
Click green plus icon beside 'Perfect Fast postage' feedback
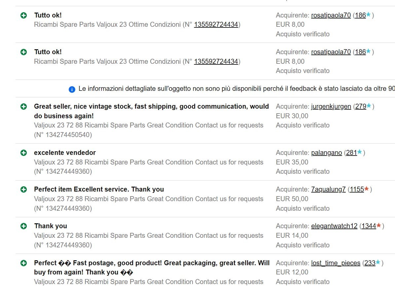tap(24, 263)
